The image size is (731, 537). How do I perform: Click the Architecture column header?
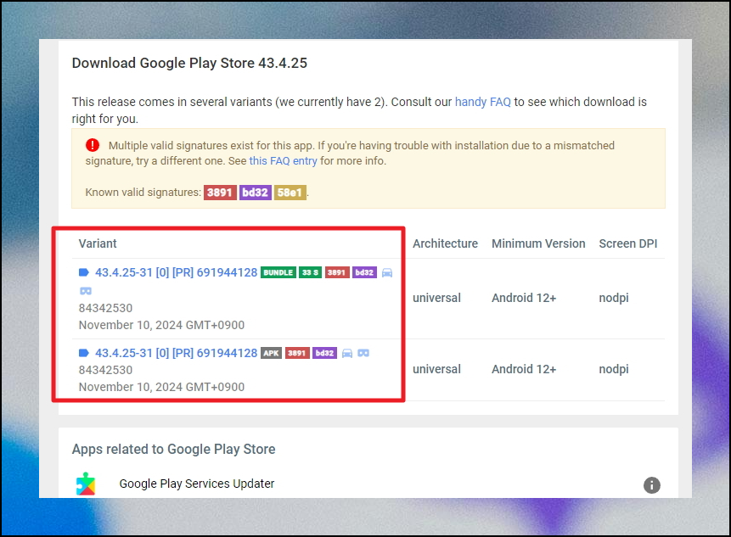click(x=445, y=243)
